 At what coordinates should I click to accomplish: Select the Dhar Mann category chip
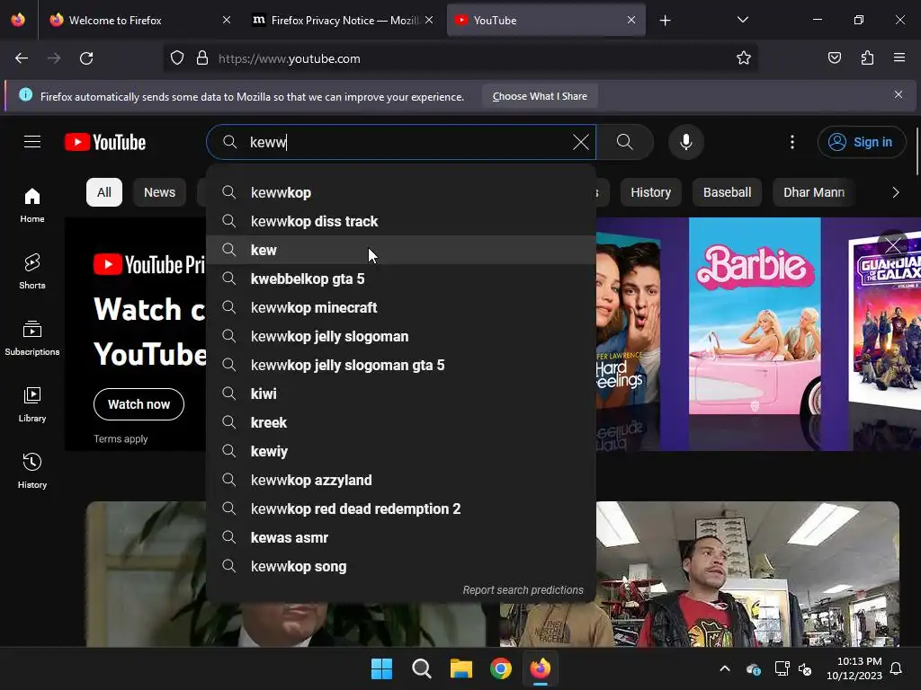tap(813, 192)
